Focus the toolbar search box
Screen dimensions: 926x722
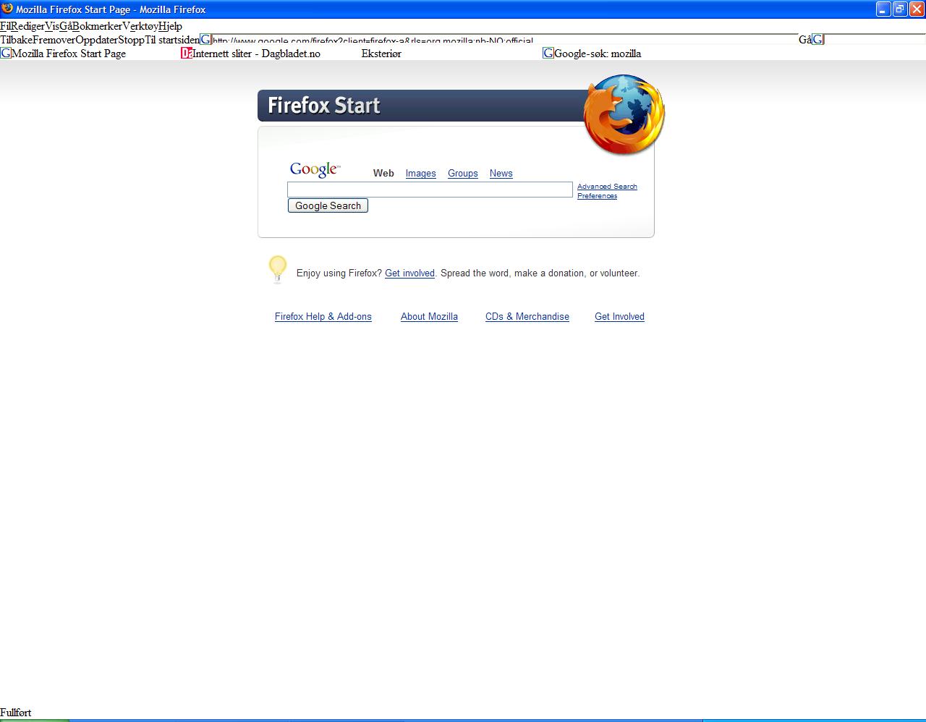point(875,39)
